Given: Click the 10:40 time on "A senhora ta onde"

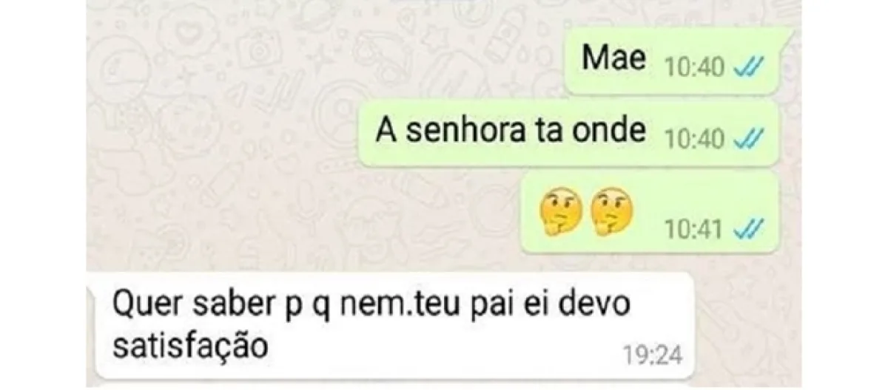Looking at the screenshot, I should point(694,138).
